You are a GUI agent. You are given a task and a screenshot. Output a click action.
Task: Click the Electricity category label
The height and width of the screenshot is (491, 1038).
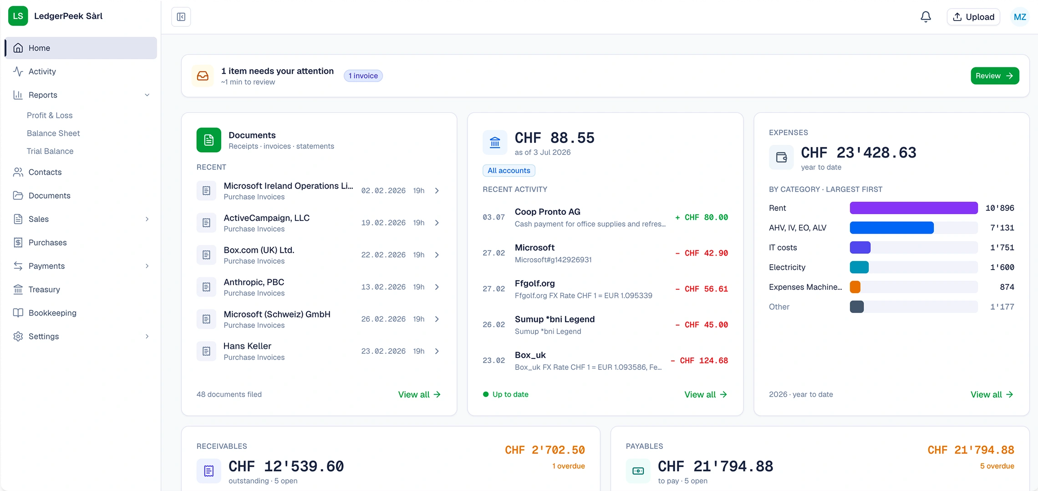click(x=787, y=267)
